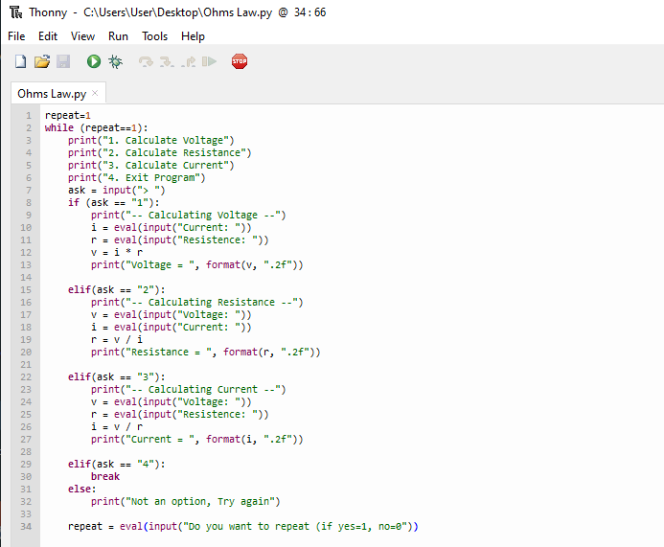Viewport: 664px width, 547px height.
Task: Click the '3. Calculate Current' print line
Action: pyautogui.click(x=151, y=165)
